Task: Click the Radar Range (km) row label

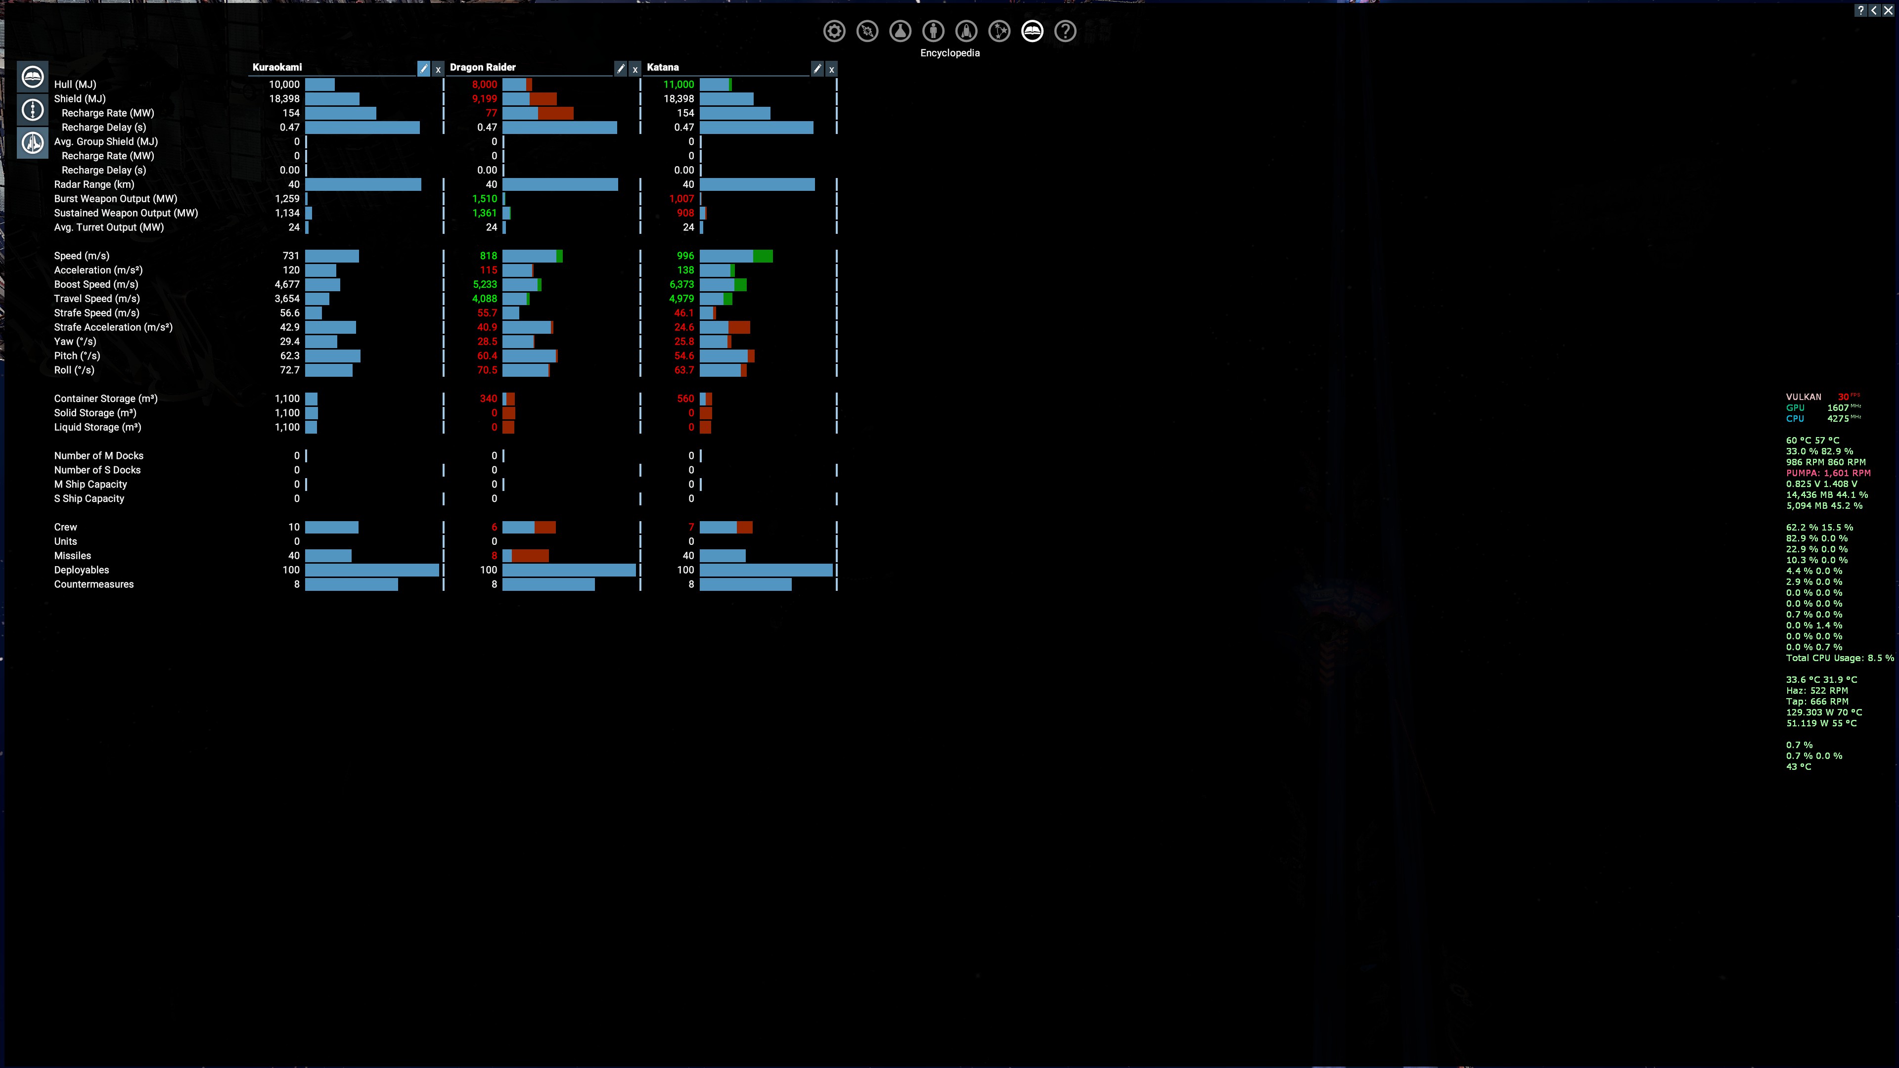Action: tap(94, 184)
